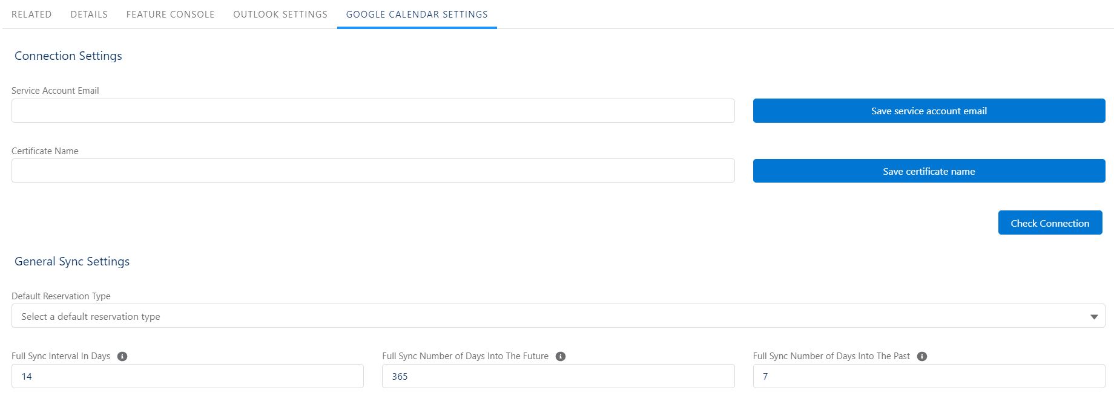Click info icon beside Days Into The Past
Viewport: 1114px width, 393px height.
[x=922, y=357]
